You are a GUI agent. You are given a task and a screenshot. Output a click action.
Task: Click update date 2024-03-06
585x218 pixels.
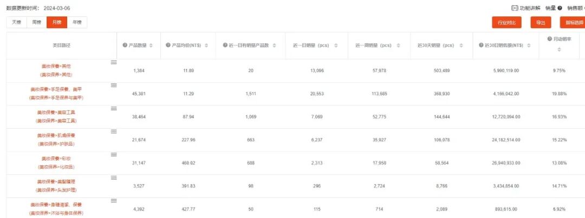[x=57, y=8]
